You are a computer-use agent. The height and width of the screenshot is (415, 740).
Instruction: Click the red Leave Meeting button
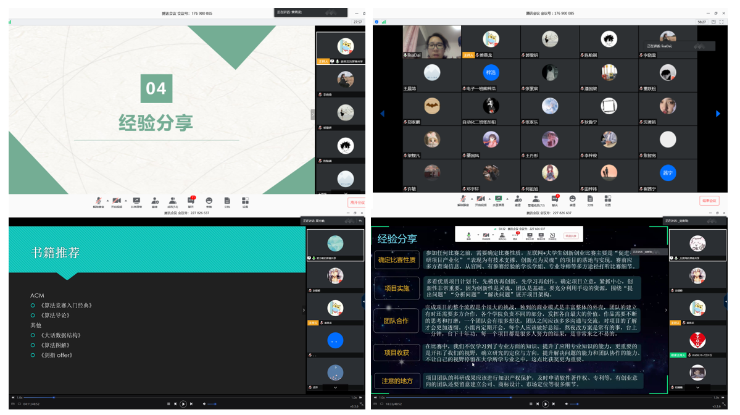point(357,203)
